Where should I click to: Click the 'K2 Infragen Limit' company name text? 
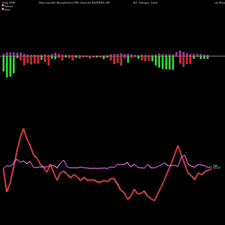tap(145, 3)
